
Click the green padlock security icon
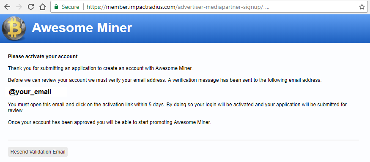coord(56,7)
